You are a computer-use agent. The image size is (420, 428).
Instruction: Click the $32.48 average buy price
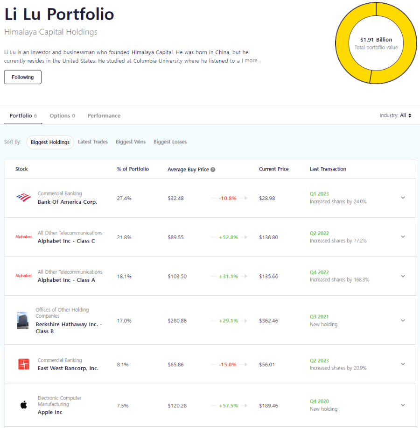click(175, 198)
